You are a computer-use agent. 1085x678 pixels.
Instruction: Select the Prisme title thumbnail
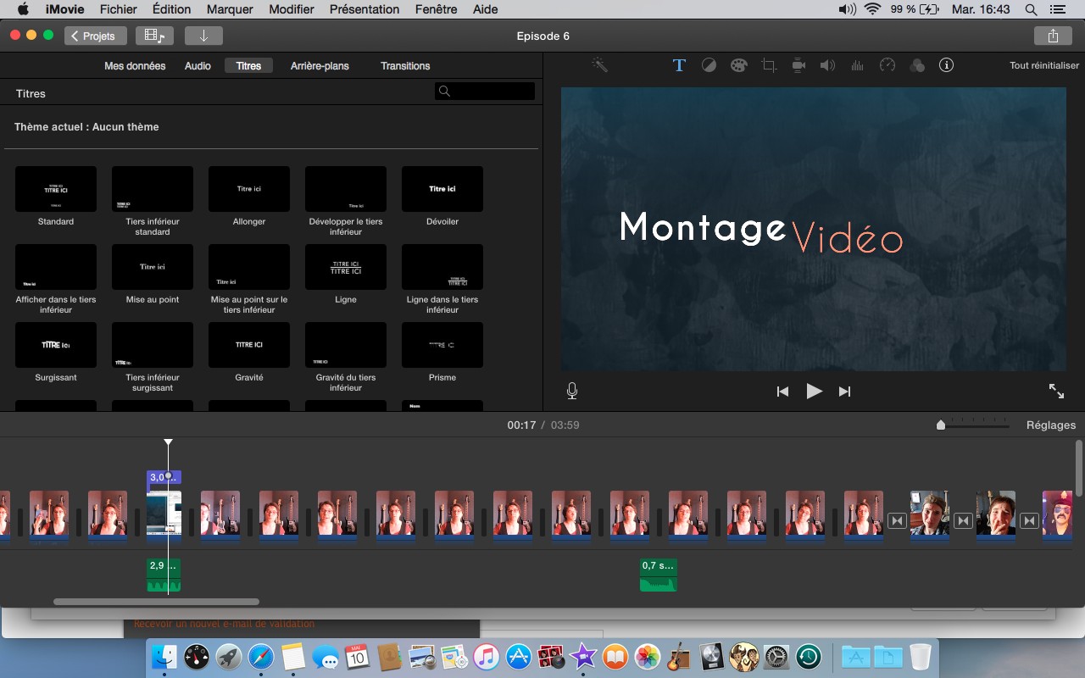click(x=442, y=345)
